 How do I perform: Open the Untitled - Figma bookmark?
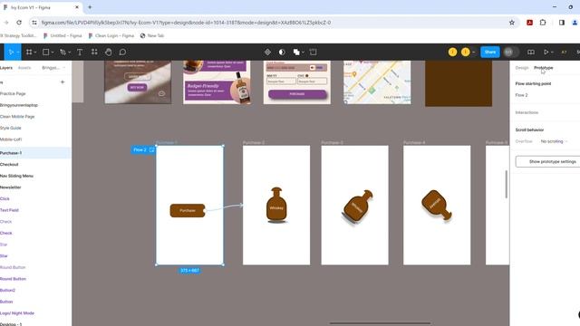[x=63, y=36]
